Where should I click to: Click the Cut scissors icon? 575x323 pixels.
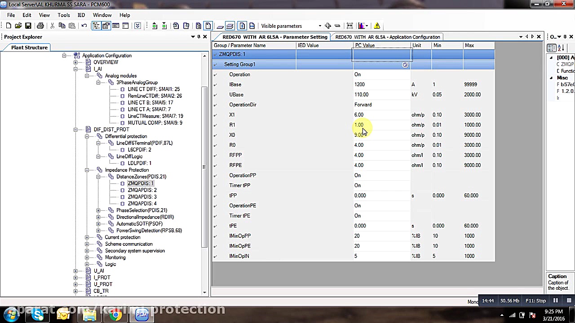[52, 26]
